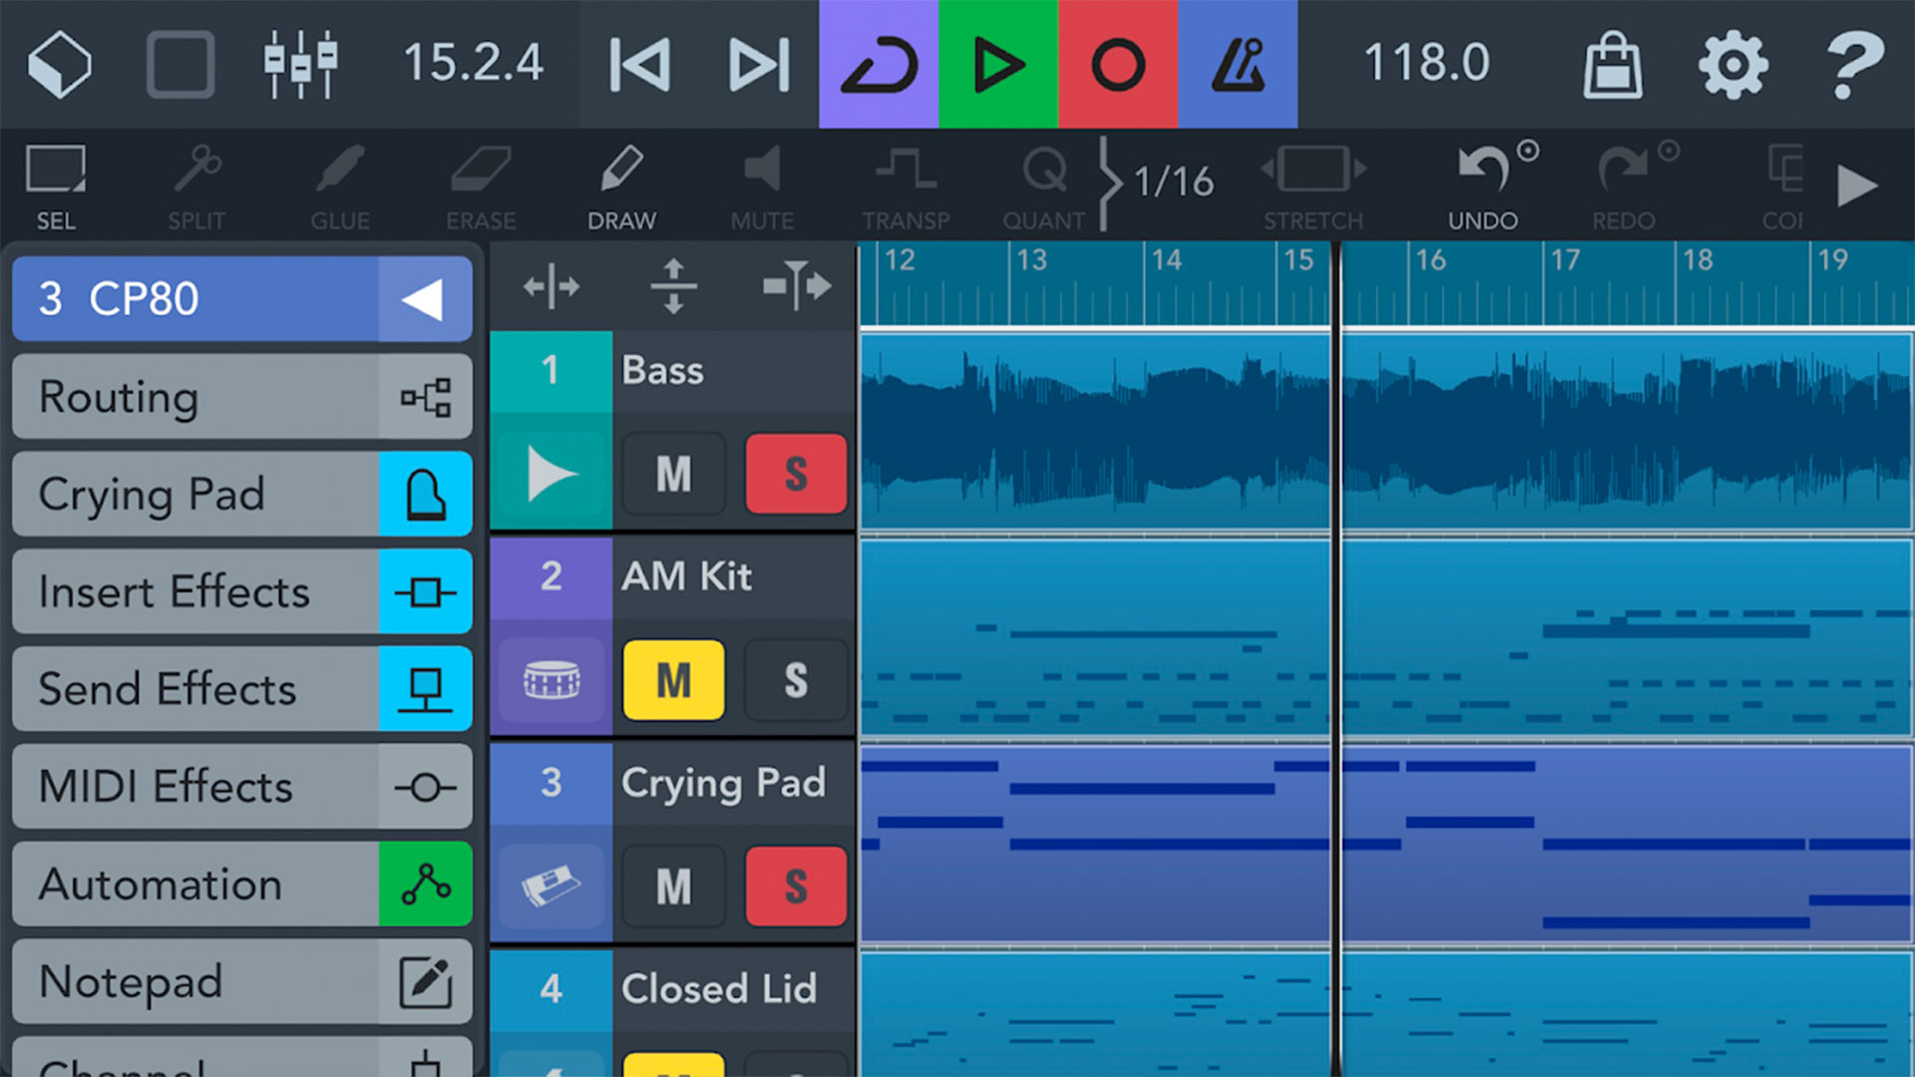The height and width of the screenshot is (1077, 1915).
Task: Unmute the AM Kit track
Action: (673, 681)
